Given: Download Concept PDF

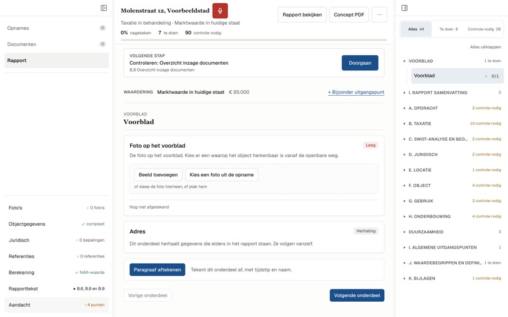Looking at the screenshot, I should pos(349,15).
